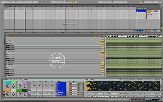
Task: Jump to the DROP 2 locator
Action: point(94,9)
